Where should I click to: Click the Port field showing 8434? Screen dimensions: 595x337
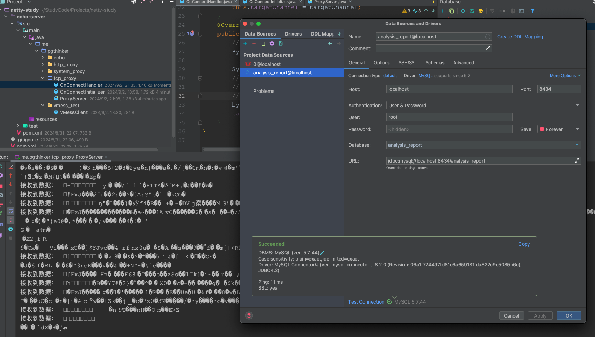[559, 89]
